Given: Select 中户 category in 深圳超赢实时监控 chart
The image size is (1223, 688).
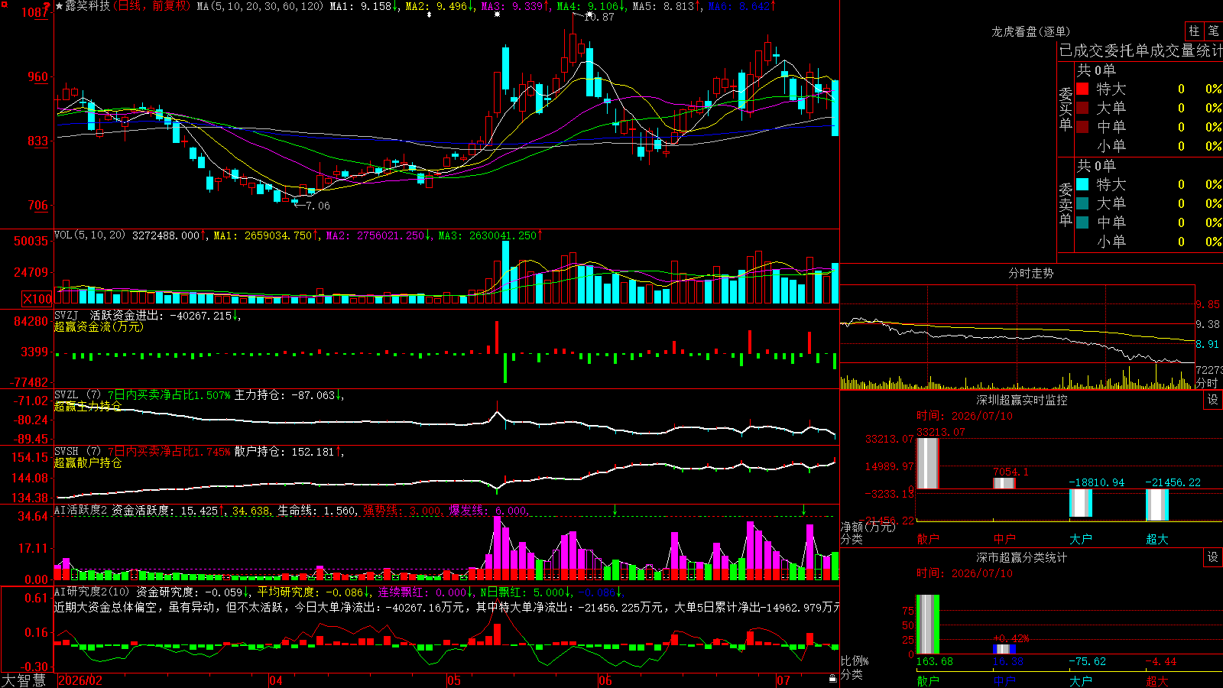Looking at the screenshot, I should tap(1004, 539).
